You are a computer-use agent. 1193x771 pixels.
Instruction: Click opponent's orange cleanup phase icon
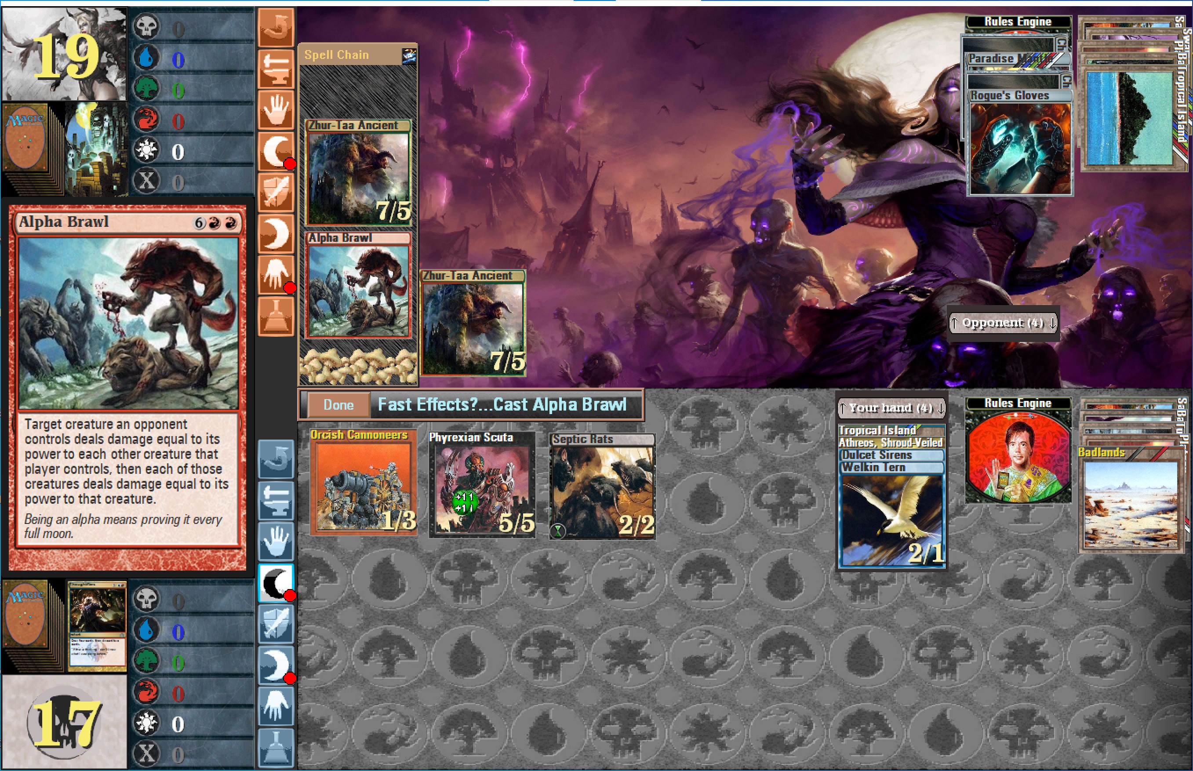pos(276,316)
